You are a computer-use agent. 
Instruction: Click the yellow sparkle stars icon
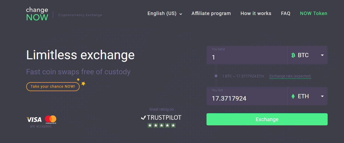pyautogui.click(x=81, y=82)
